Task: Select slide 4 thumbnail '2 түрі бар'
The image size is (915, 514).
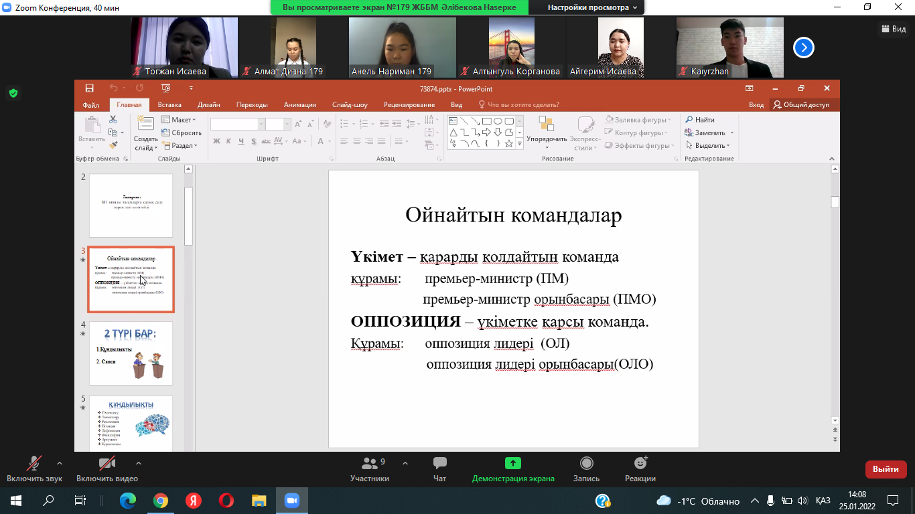Action: (131, 353)
